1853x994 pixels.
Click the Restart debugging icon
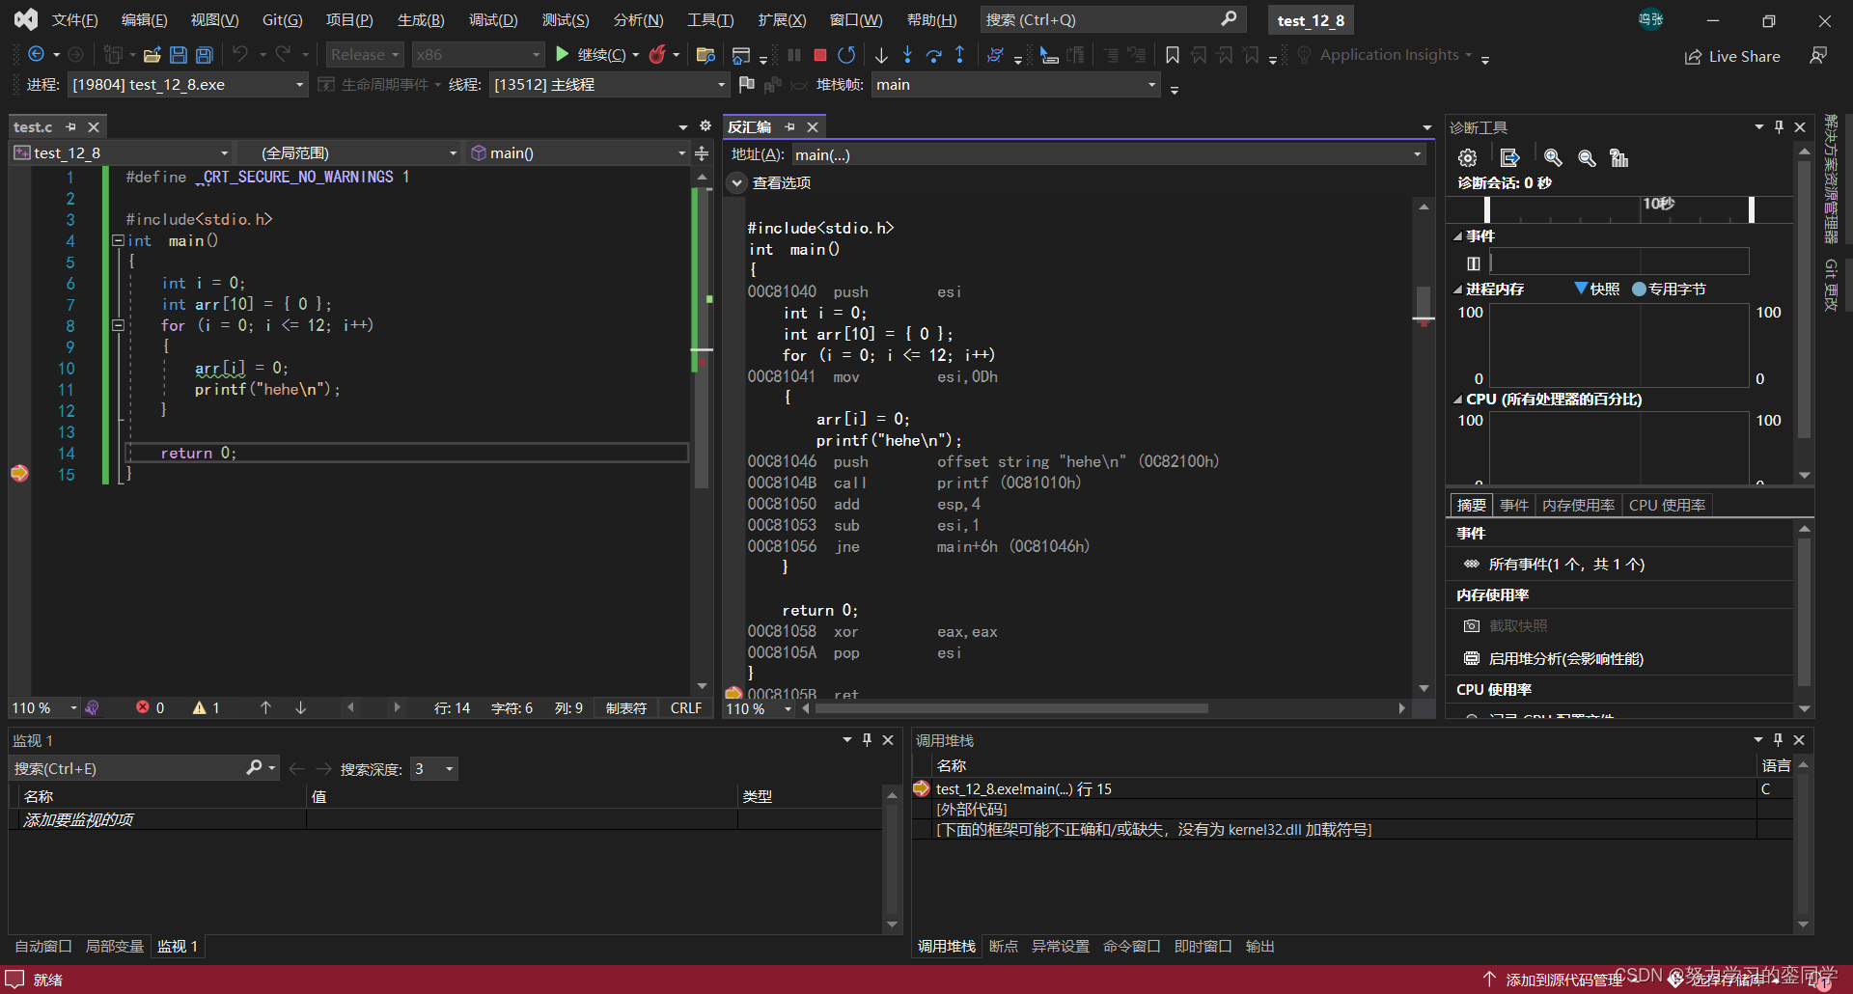[x=846, y=56]
